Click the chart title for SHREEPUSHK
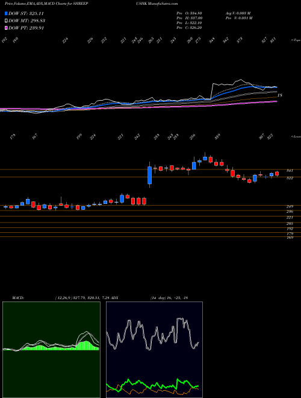 pyautogui.click(x=92, y=4)
